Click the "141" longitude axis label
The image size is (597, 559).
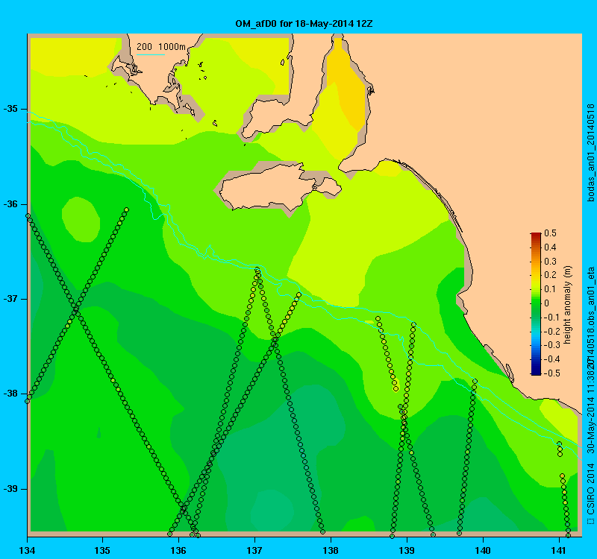[558, 550]
